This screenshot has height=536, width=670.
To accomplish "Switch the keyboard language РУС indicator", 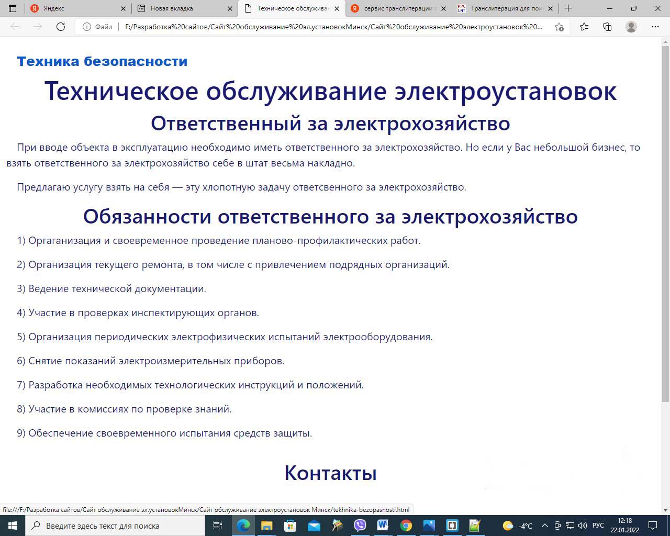I will pos(598,526).
